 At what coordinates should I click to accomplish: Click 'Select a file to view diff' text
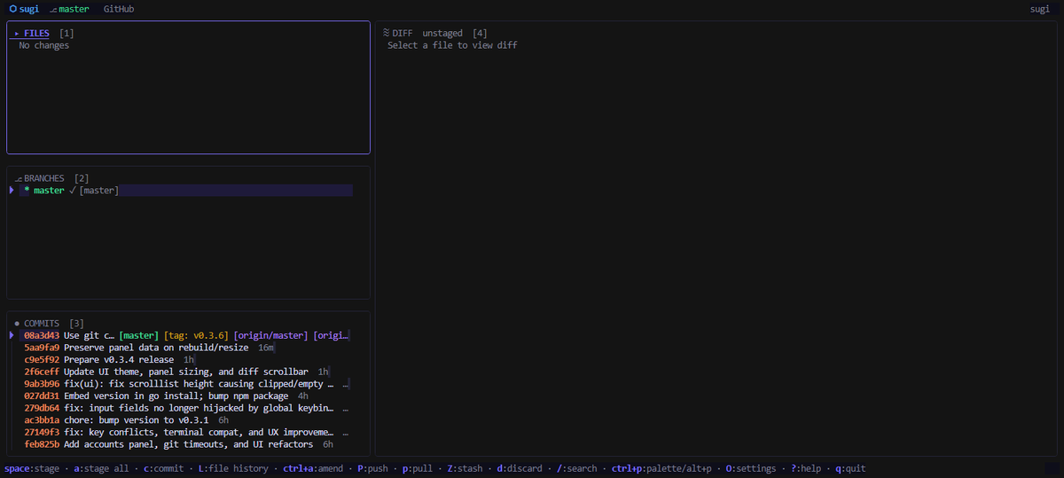452,45
